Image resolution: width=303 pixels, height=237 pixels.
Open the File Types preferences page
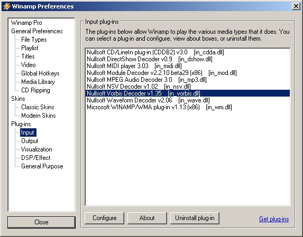(34, 40)
